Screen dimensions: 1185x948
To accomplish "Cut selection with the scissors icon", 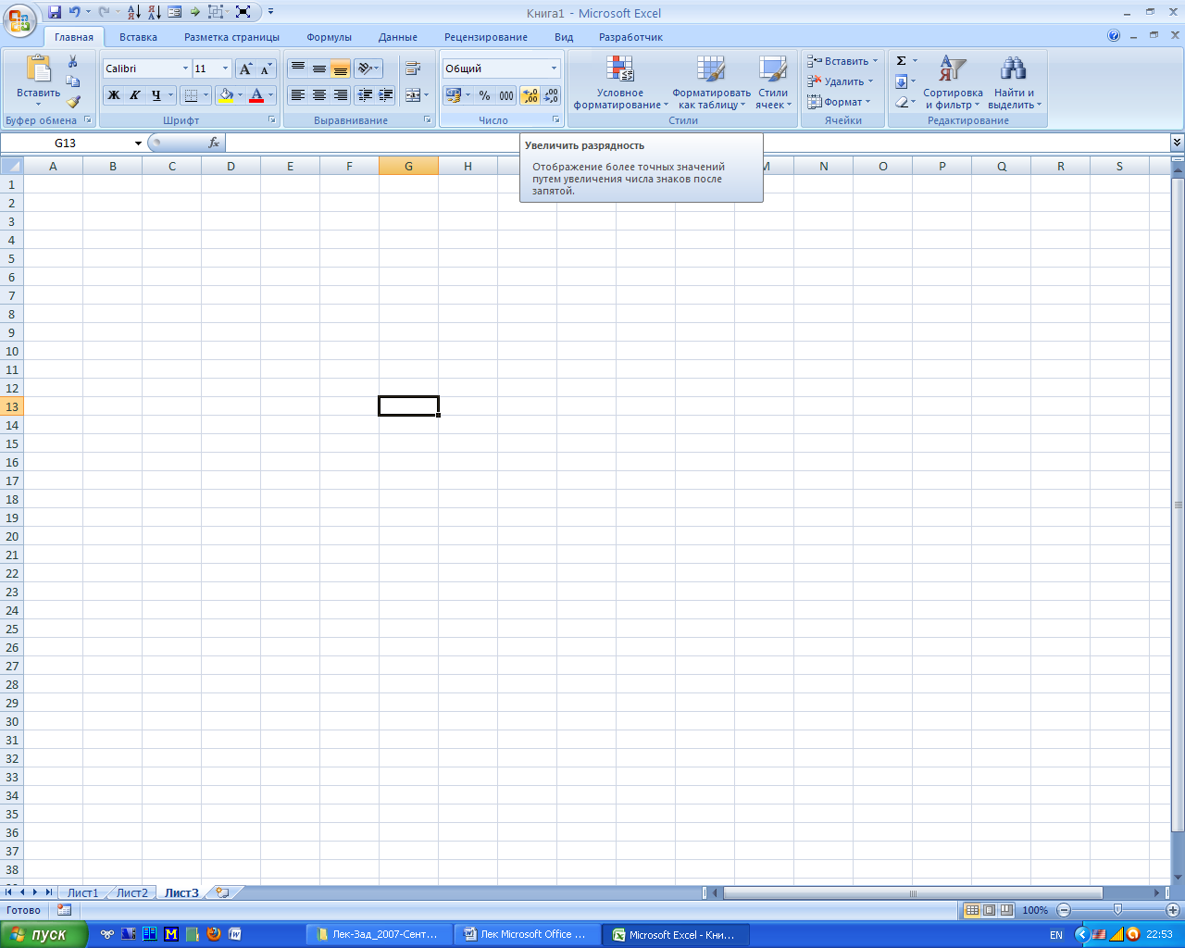I will pyautogui.click(x=73, y=61).
